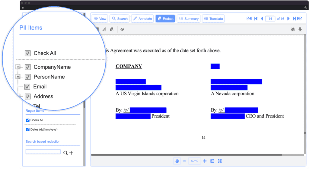Click the save document icon
Image resolution: width=309 pixels, height=169 pixels.
(x=292, y=29)
